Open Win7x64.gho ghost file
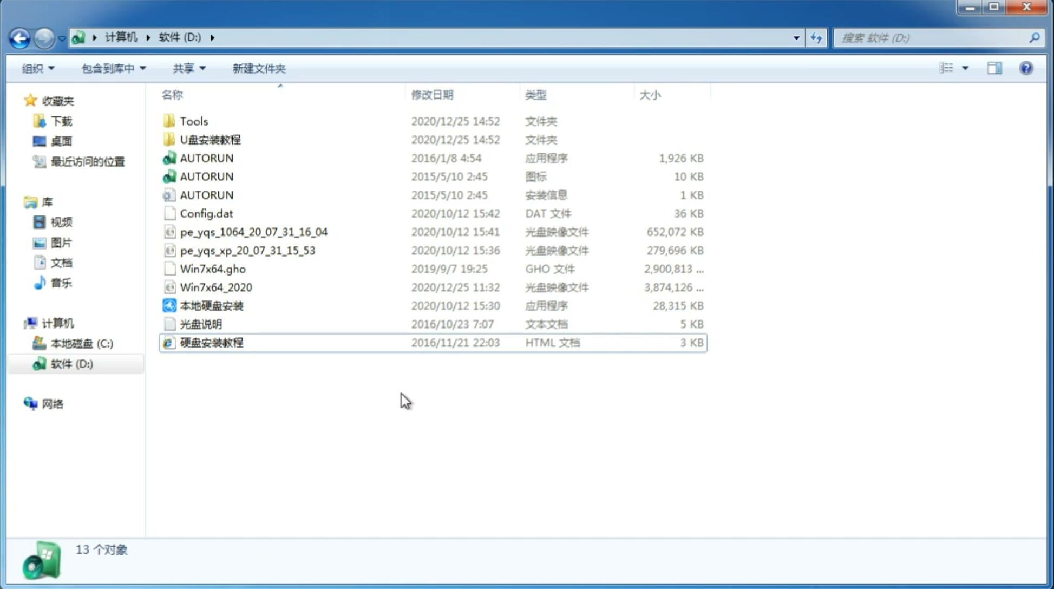1054x589 pixels. coord(213,269)
